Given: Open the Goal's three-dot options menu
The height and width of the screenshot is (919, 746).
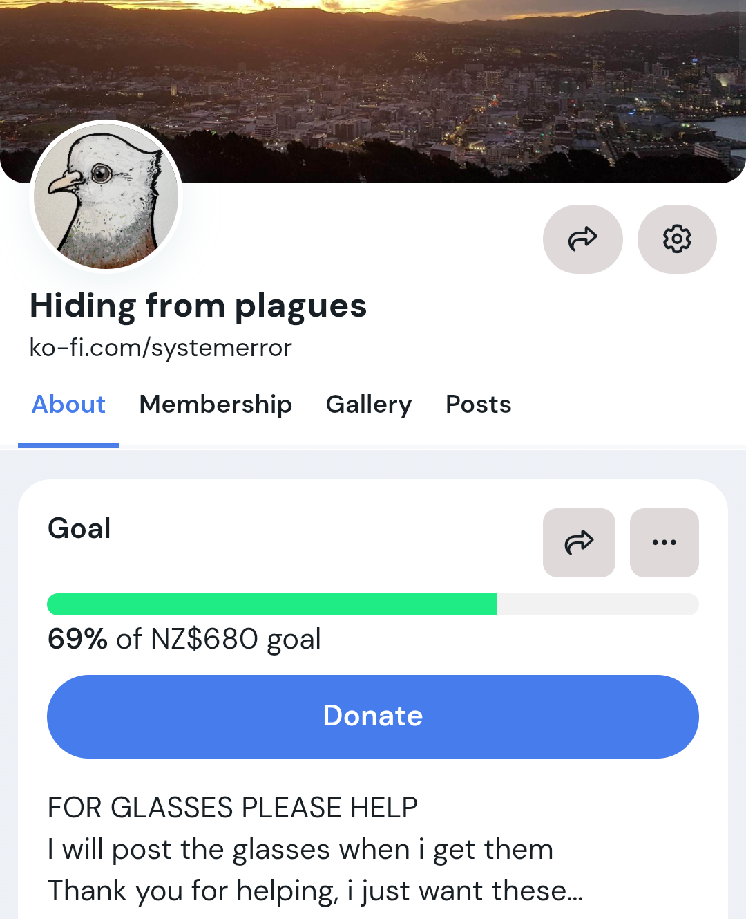Looking at the screenshot, I should coord(664,543).
